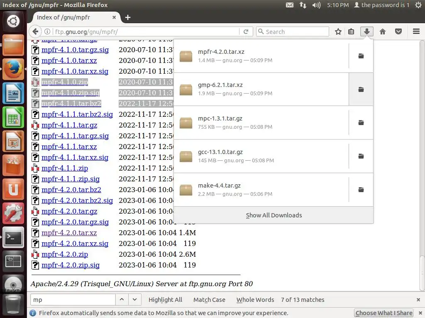
Task: Open mpfr-4.2.0.tar.xz in downloads panel
Action: click(261, 56)
